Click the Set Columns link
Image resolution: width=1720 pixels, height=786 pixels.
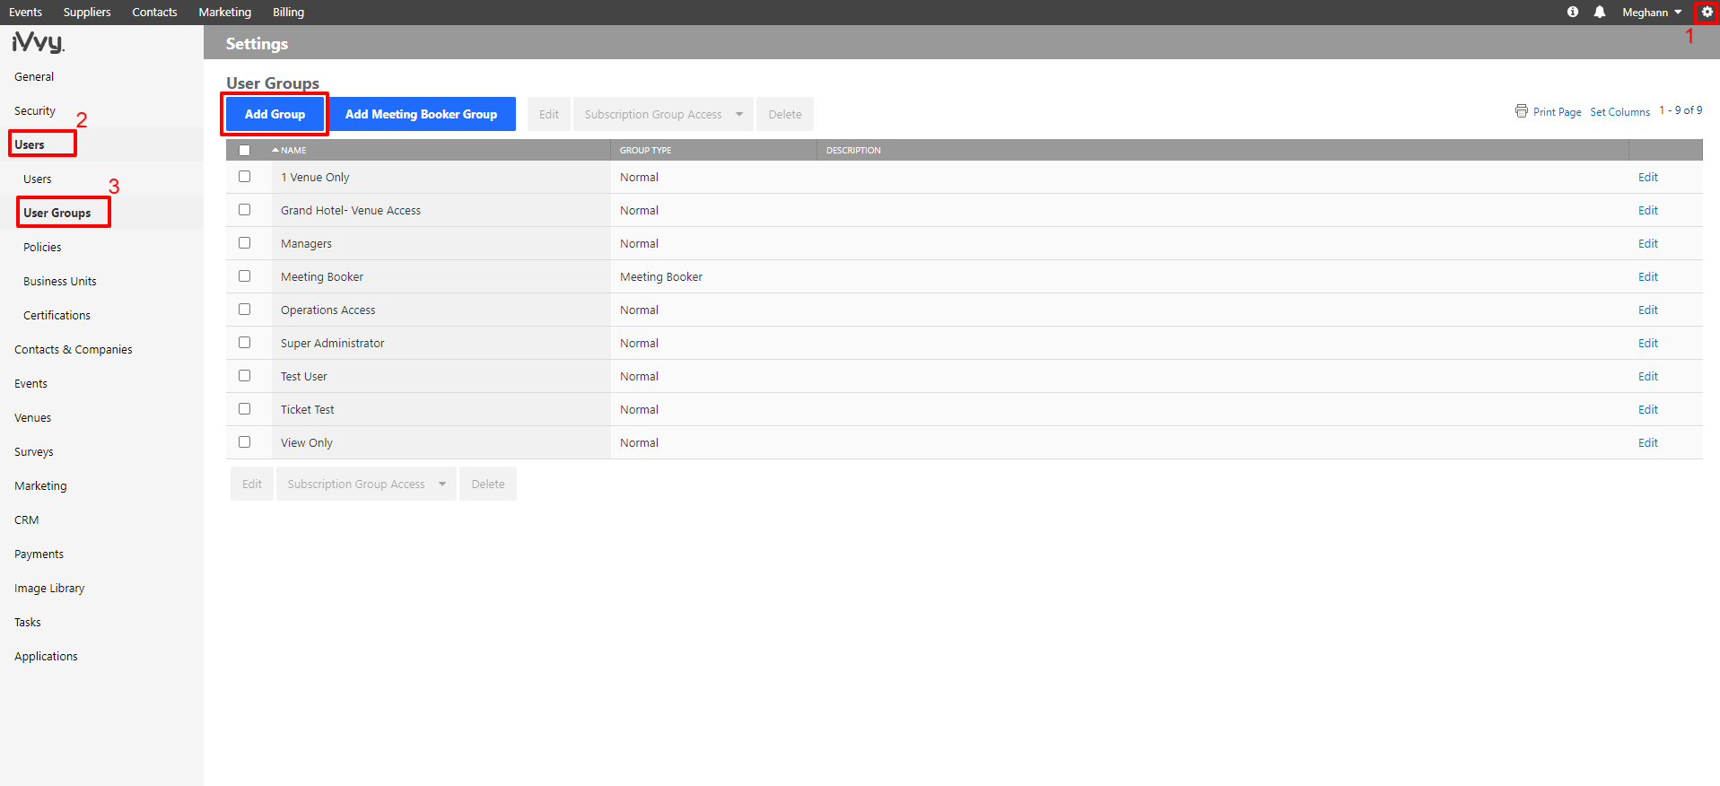click(1620, 112)
